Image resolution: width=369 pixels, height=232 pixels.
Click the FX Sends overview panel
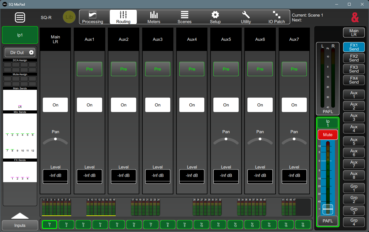20,172
